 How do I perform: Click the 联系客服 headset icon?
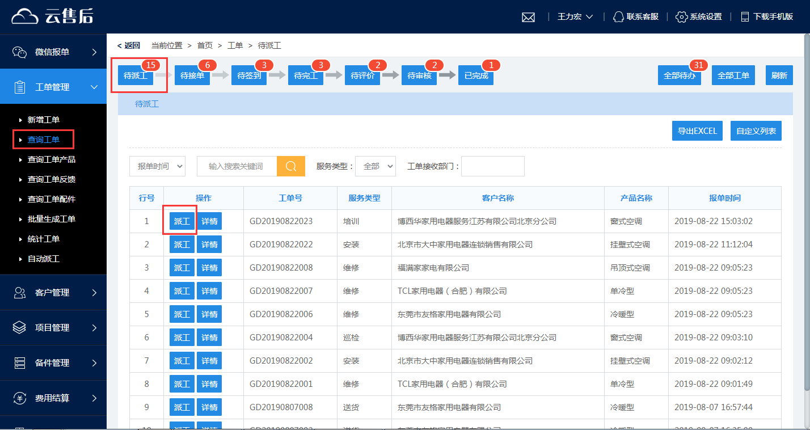618,17
